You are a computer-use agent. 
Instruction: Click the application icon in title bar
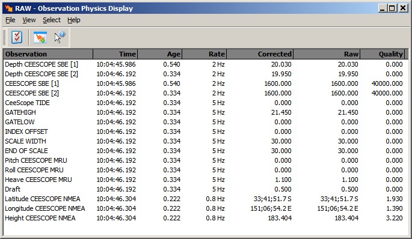tap(8, 8)
